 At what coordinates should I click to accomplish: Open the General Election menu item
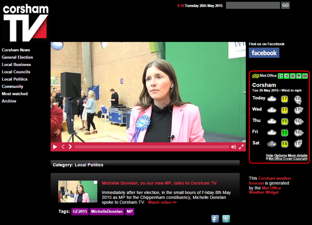18,57
